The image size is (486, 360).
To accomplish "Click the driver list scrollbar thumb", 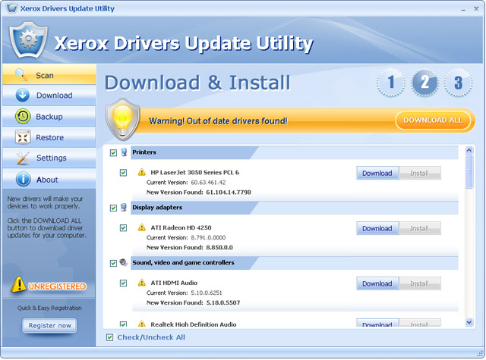I will click(469, 171).
